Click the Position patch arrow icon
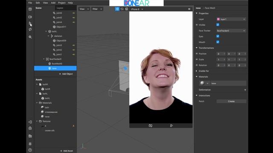 click(197, 54)
